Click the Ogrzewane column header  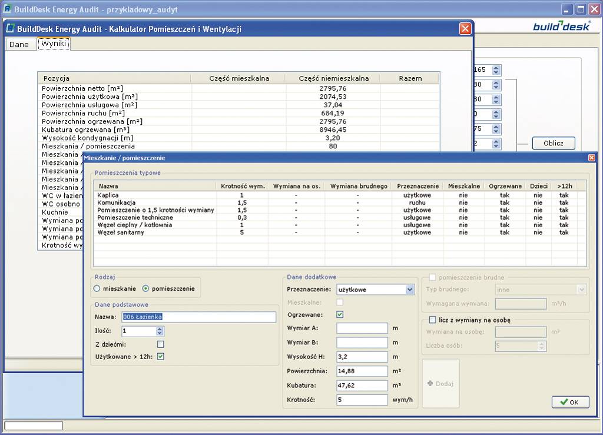[505, 186]
